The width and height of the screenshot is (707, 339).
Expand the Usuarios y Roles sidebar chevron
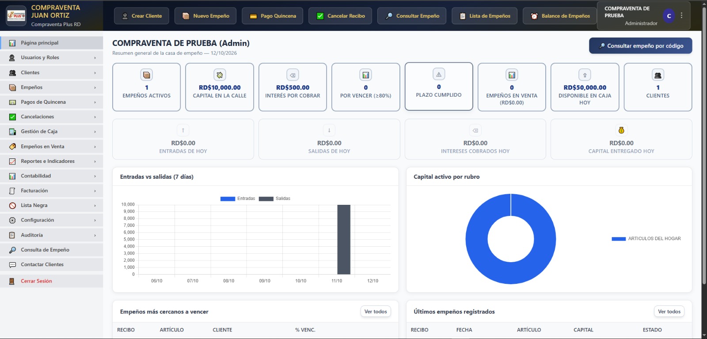pyautogui.click(x=95, y=58)
